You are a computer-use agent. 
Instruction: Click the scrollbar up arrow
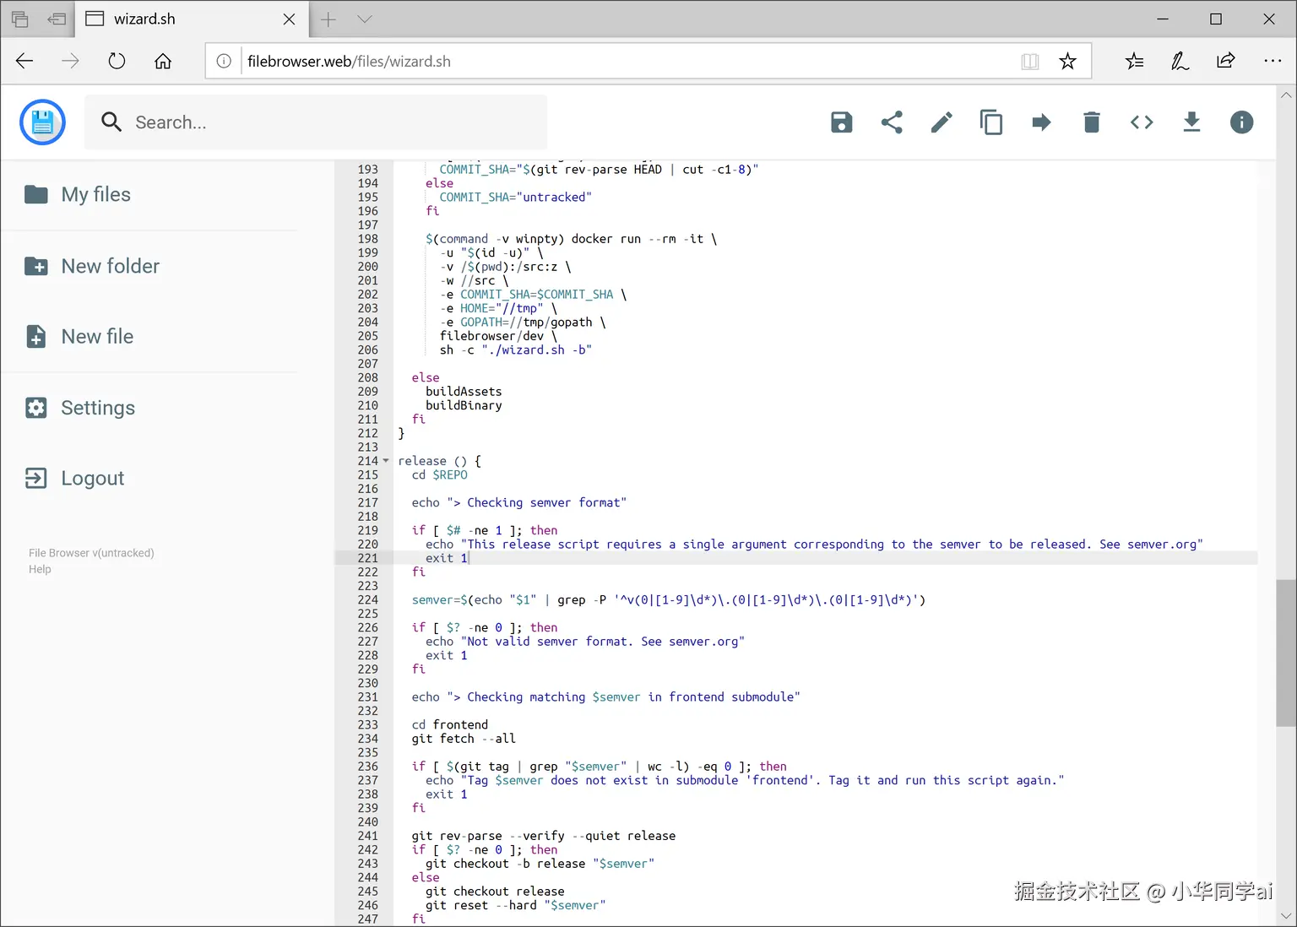(x=1286, y=95)
